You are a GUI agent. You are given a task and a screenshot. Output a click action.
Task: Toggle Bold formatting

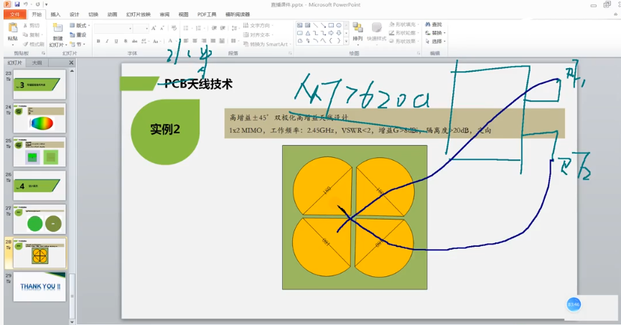click(x=98, y=41)
